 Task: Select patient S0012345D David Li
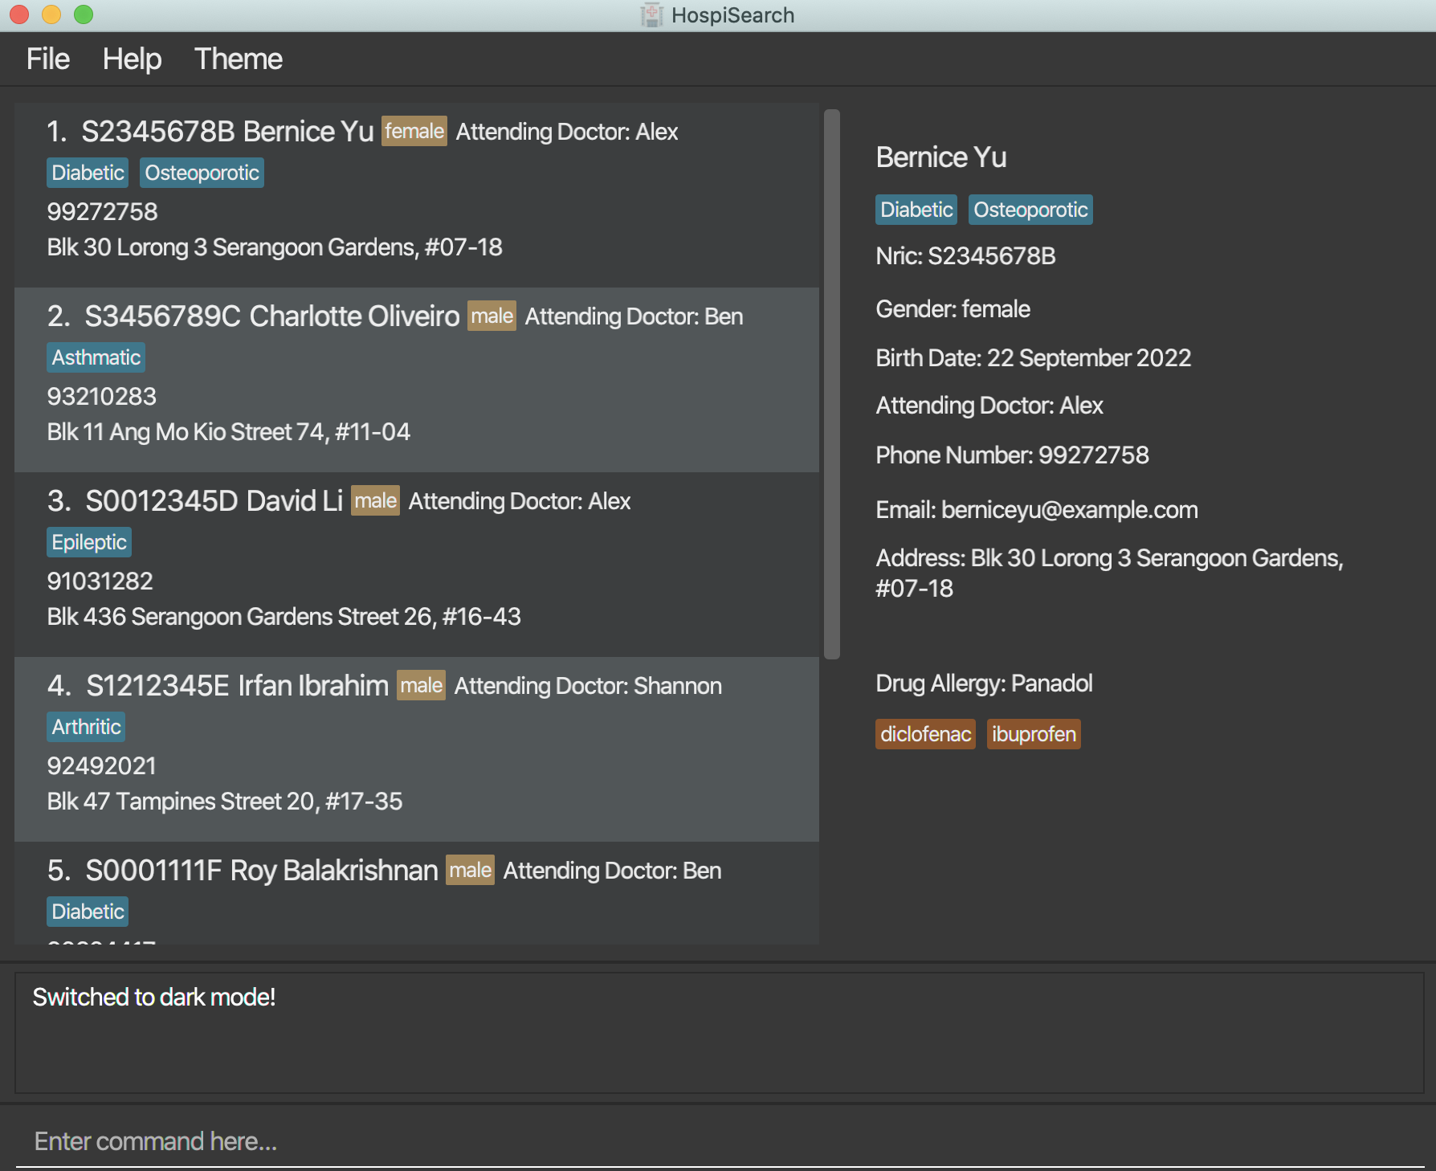(417, 564)
